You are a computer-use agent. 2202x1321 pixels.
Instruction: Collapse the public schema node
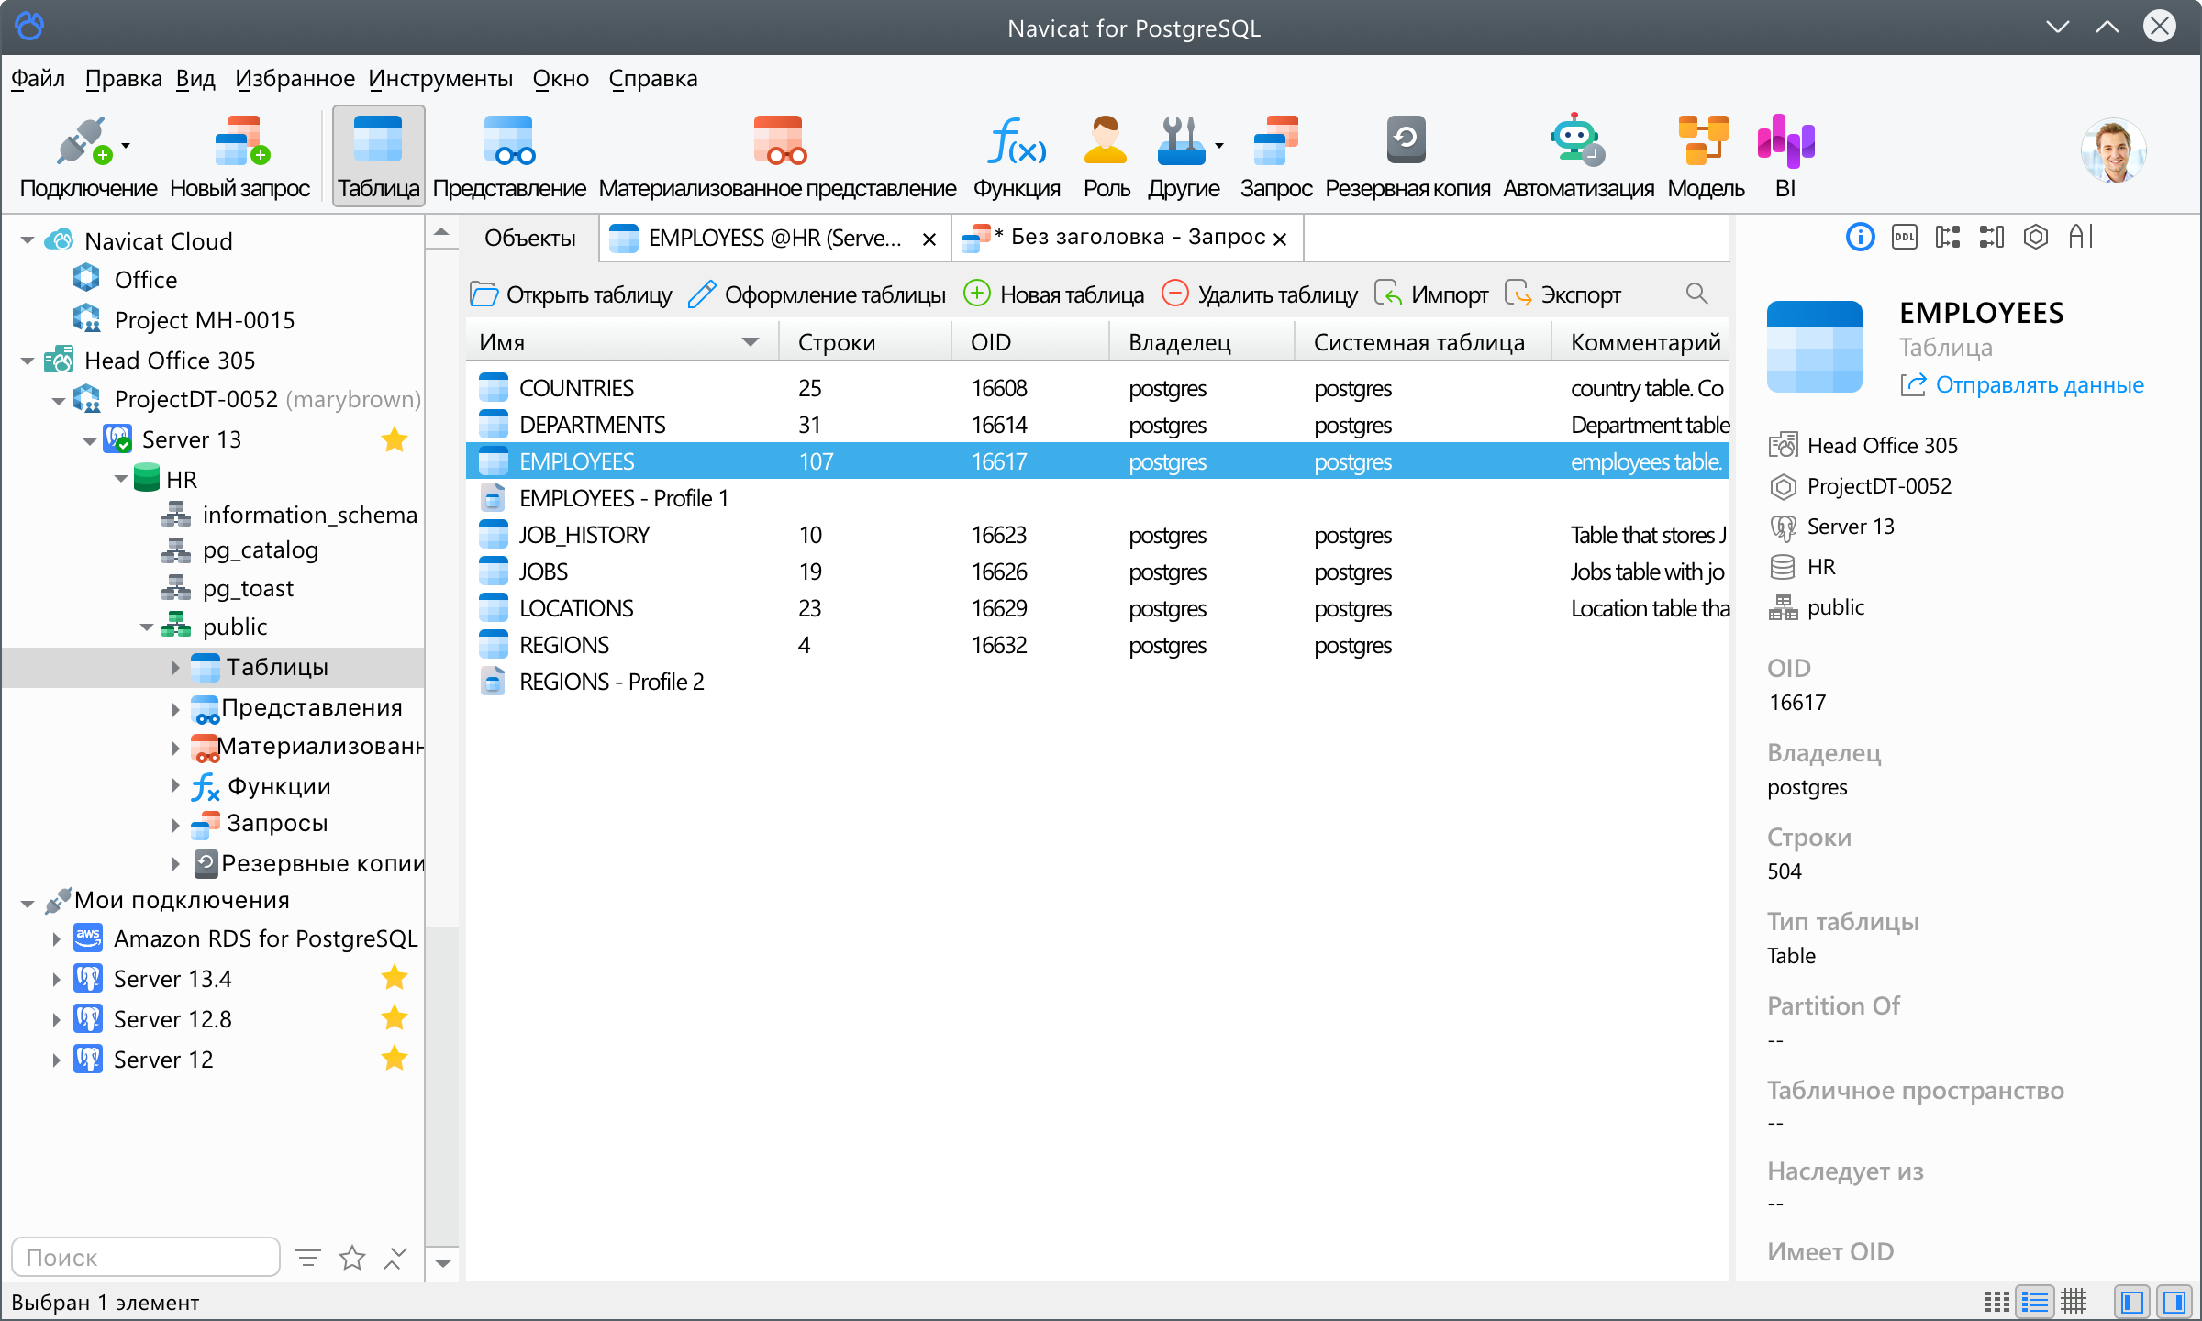(147, 627)
